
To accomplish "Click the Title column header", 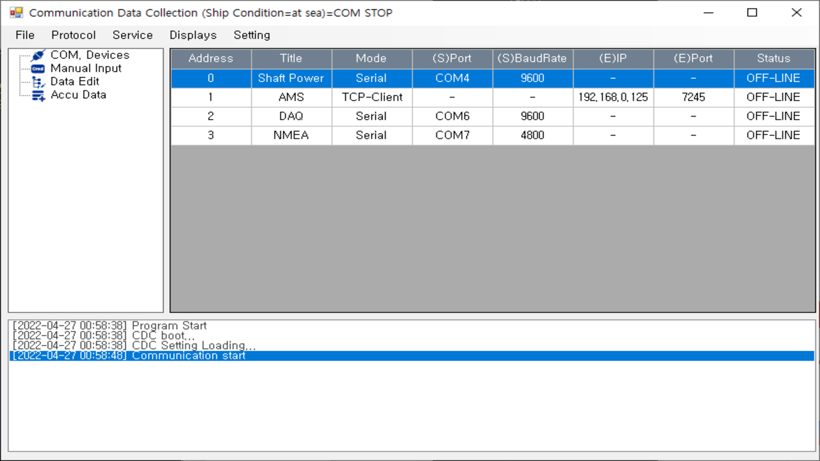I will pos(291,58).
